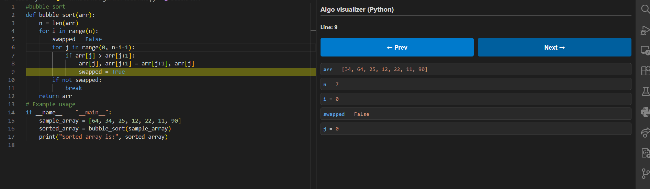Open the Python icon in activity bar
This screenshot has width=650, height=189.
coord(645,112)
